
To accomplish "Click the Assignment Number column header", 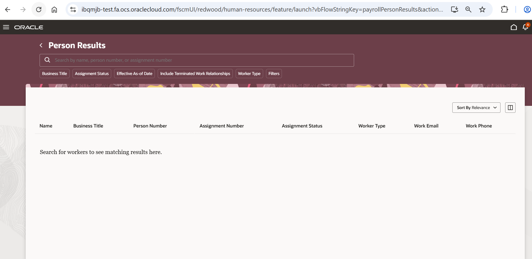I will click(222, 126).
